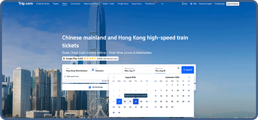Open the My Bookings button
Viewport: 258px width, 120px height.
coord(96,87)
